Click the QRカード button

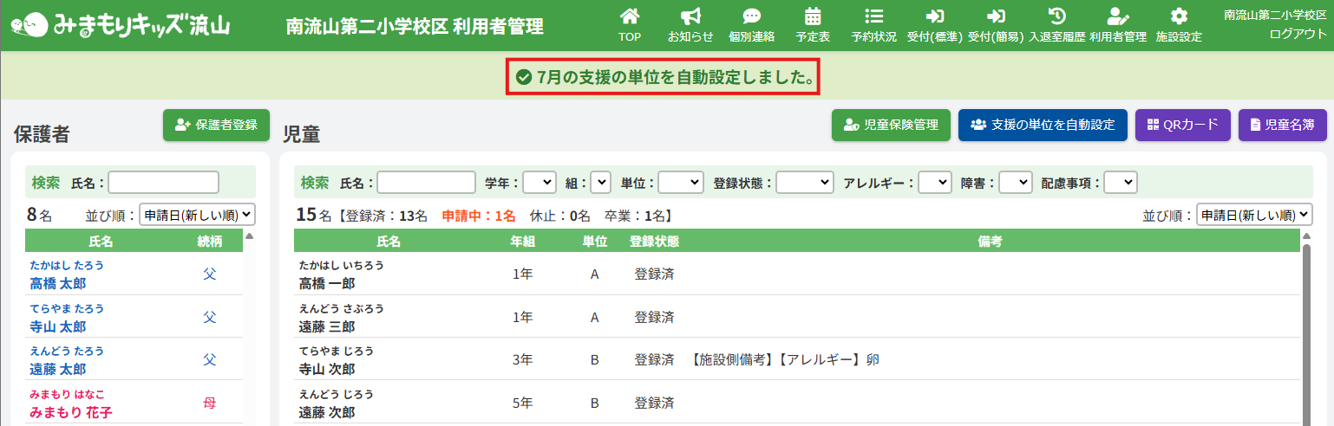click(1183, 125)
